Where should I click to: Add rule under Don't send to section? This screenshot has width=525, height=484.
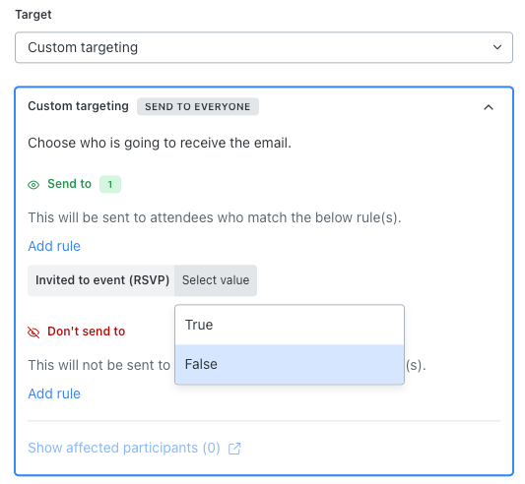coord(54,393)
